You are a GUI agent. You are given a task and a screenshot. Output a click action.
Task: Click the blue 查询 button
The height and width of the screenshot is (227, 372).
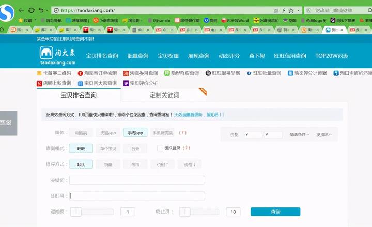pyautogui.click(x=275, y=212)
